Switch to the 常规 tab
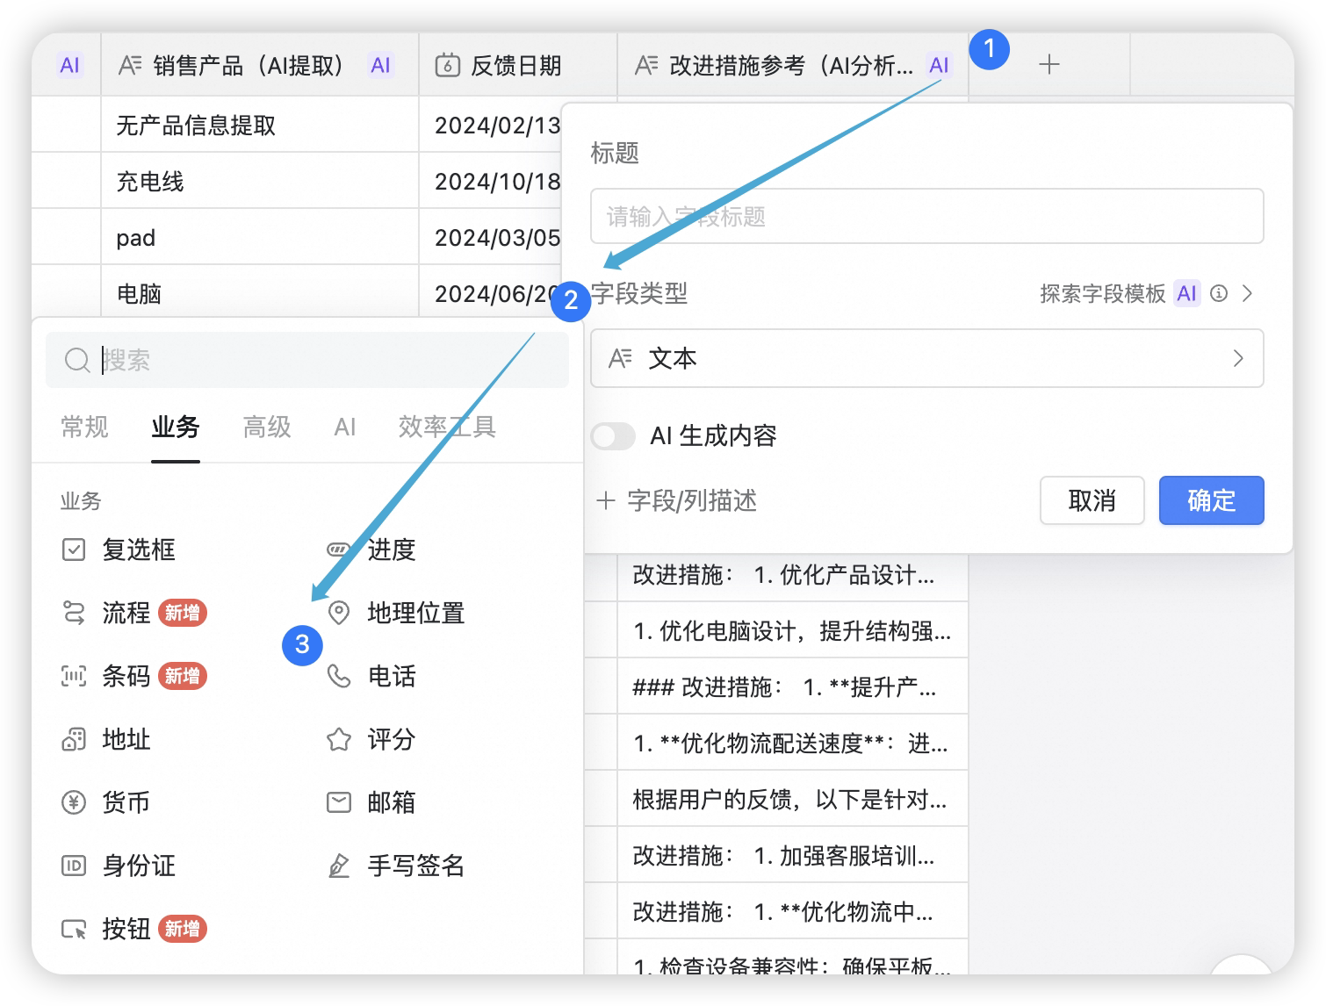This screenshot has width=1326, height=1006. click(x=84, y=427)
